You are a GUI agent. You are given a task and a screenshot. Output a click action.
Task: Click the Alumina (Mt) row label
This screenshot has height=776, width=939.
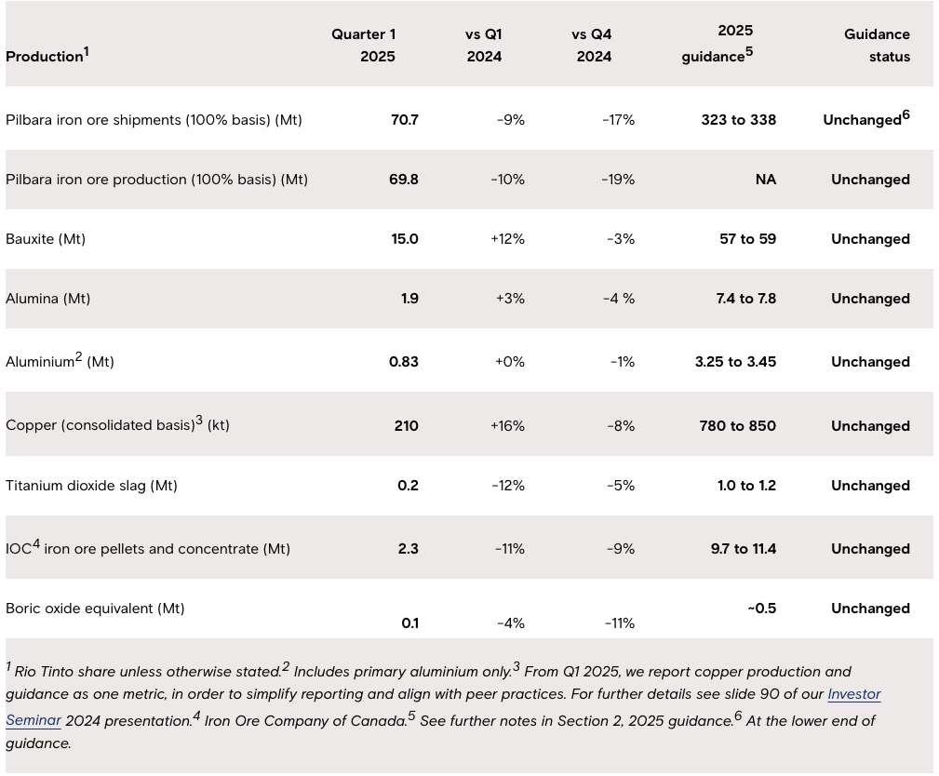48,299
